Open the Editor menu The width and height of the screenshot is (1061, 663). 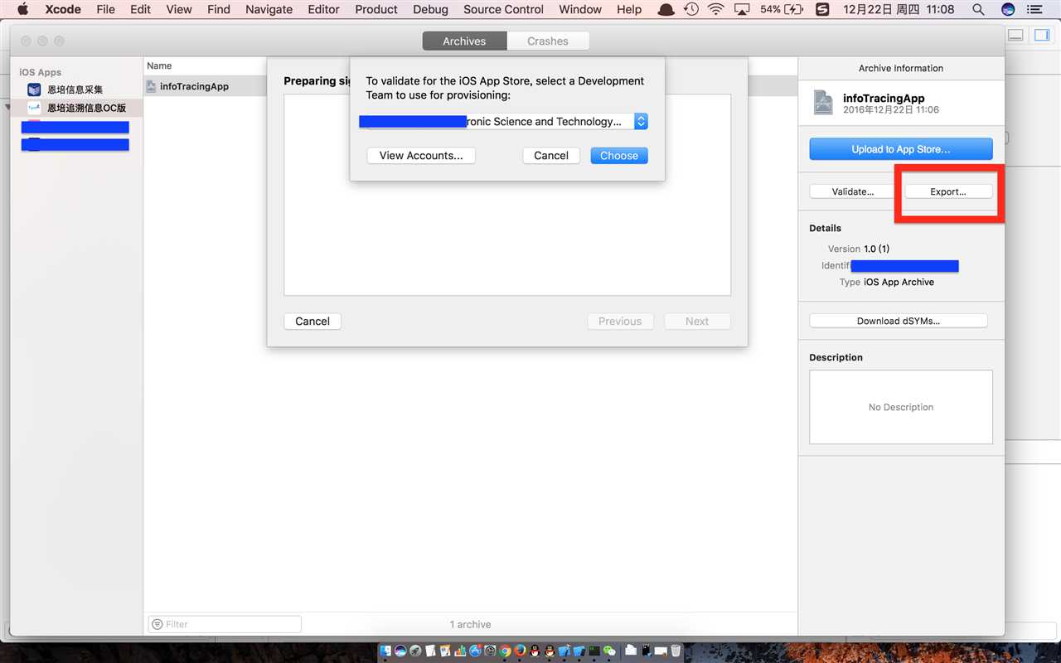[x=323, y=9]
